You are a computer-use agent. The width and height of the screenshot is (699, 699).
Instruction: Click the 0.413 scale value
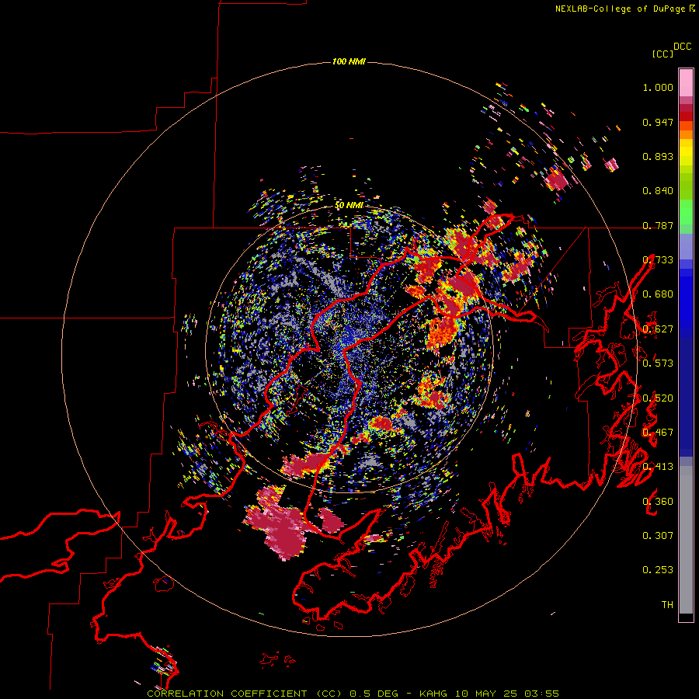658,467
